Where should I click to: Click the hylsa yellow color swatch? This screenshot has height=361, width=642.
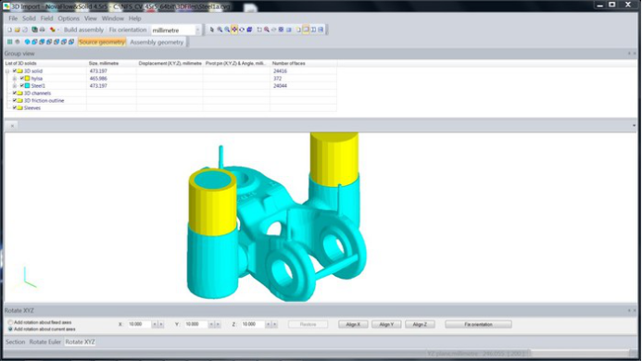coord(28,78)
